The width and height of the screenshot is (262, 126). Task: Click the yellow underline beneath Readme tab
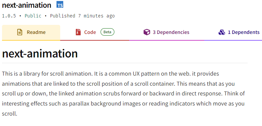[x=31, y=40]
